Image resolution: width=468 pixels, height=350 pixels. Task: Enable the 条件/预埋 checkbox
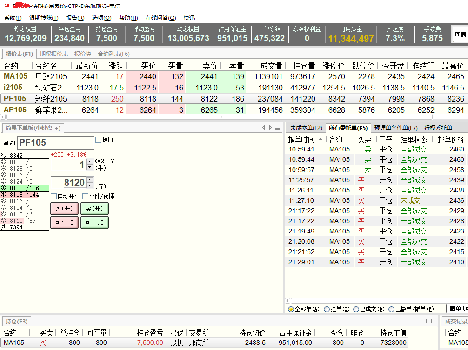pos(85,196)
